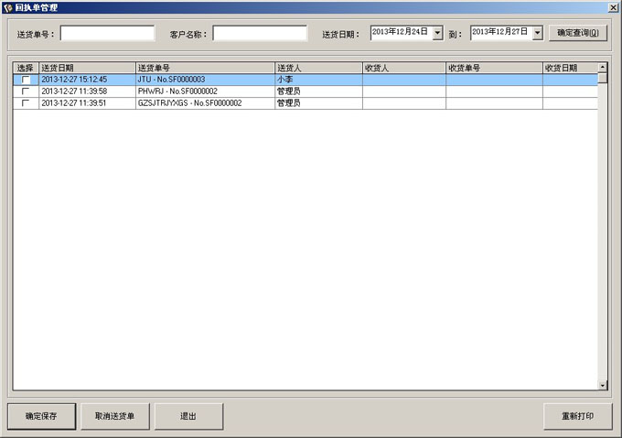
Task: Open the end date 2013年12月27日 dropdown
Action: (x=537, y=33)
